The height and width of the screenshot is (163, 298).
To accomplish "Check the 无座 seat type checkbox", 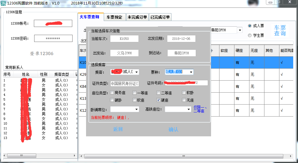I will tap(184, 100).
